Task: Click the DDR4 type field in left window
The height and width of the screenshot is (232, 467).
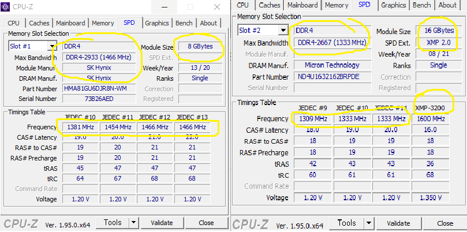Action: [99, 46]
